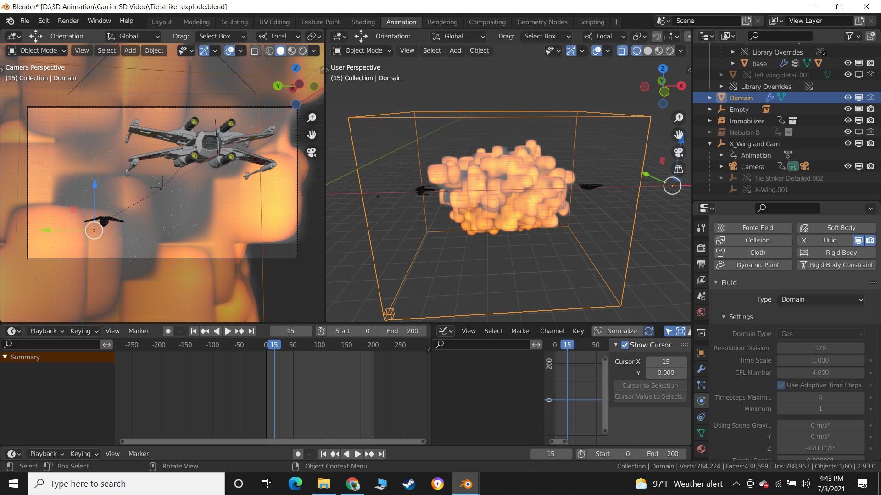Viewport: 881px width, 495px height.
Task: Open World properties tab icon
Action: click(x=701, y=312)
